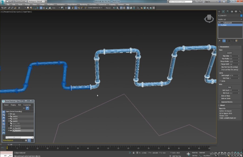Open Display menu in Scene Explorer
This screenshot has height=157, width=243.
click(x=13, y=105)
